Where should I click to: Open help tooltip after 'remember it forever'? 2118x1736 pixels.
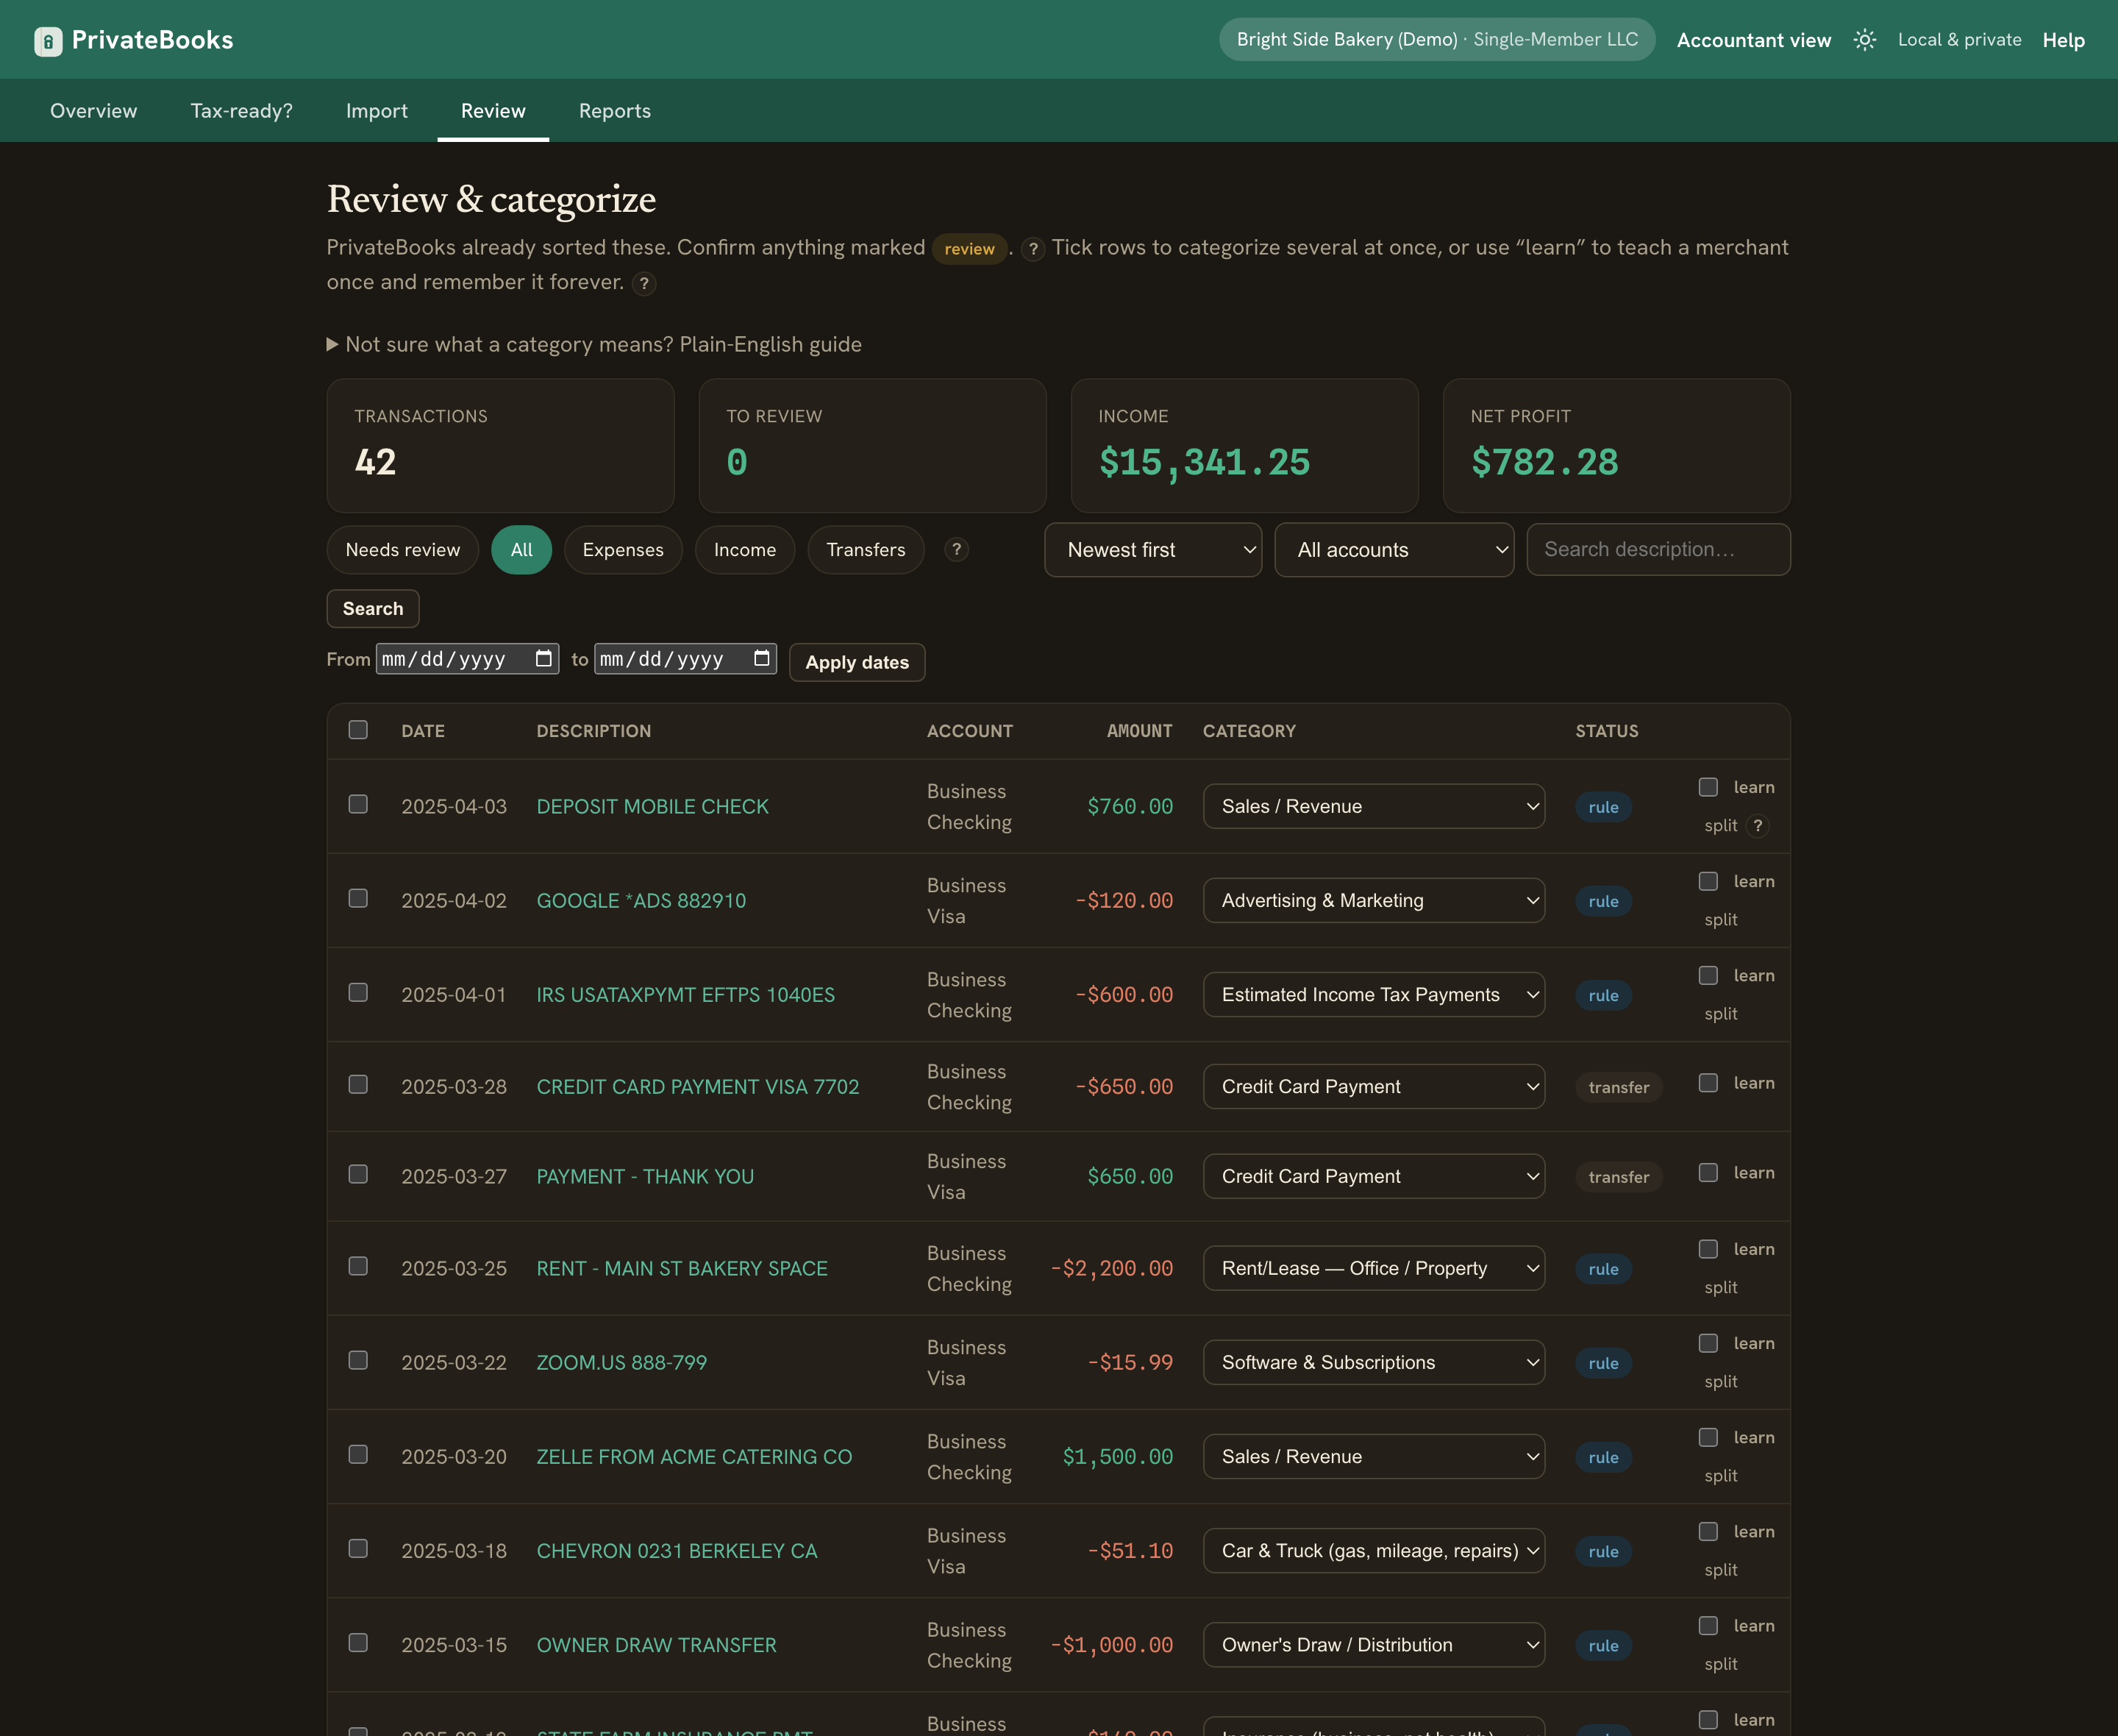[645, 284]
